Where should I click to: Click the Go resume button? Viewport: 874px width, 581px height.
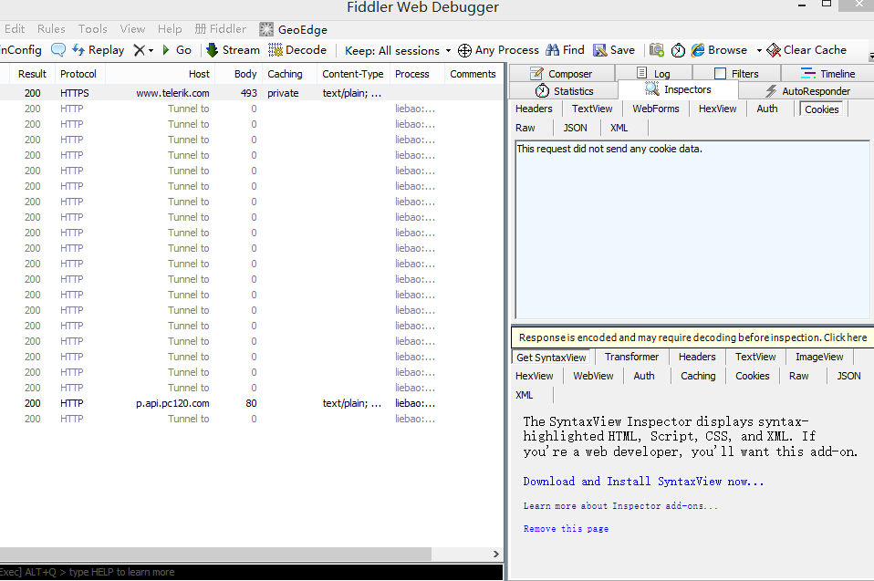pos(177,50)
